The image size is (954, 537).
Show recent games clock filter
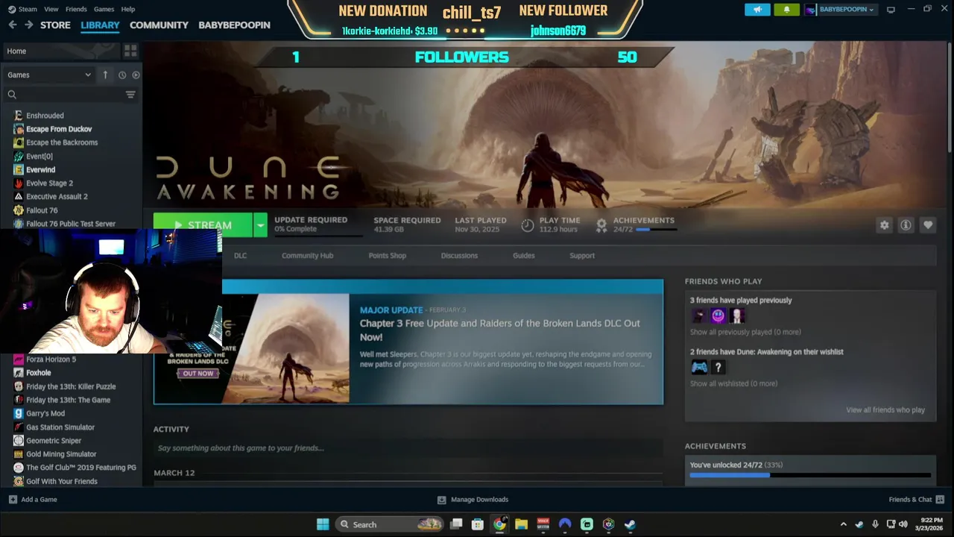click(122, 75)
